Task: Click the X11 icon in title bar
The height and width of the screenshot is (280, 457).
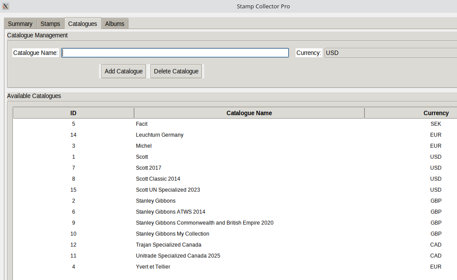Action: tap(6, 6)
